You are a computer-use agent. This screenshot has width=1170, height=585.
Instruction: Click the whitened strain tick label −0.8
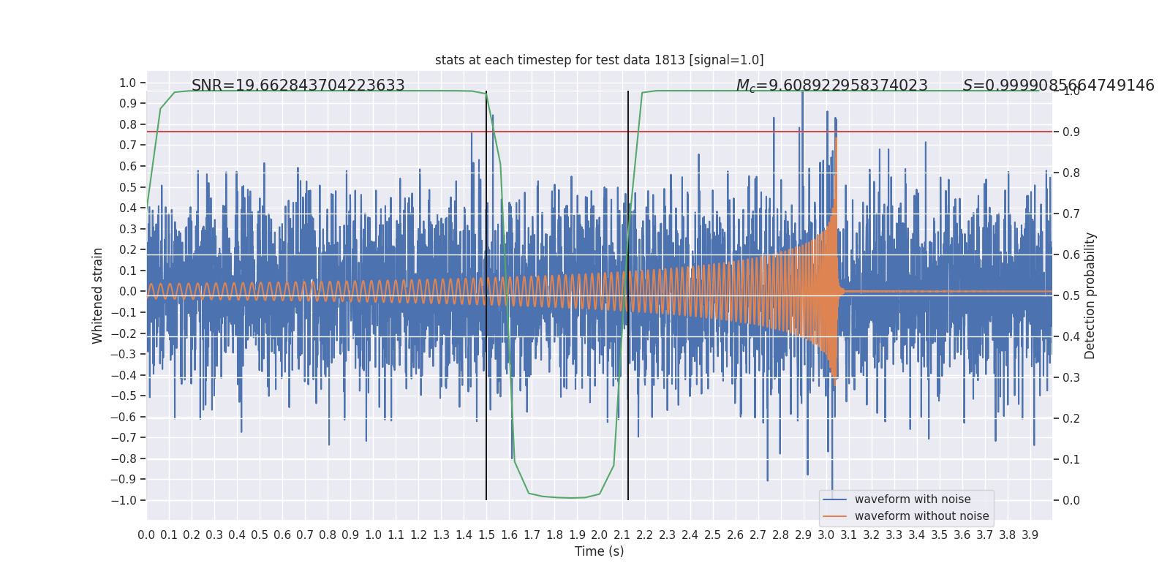[124, 459]
